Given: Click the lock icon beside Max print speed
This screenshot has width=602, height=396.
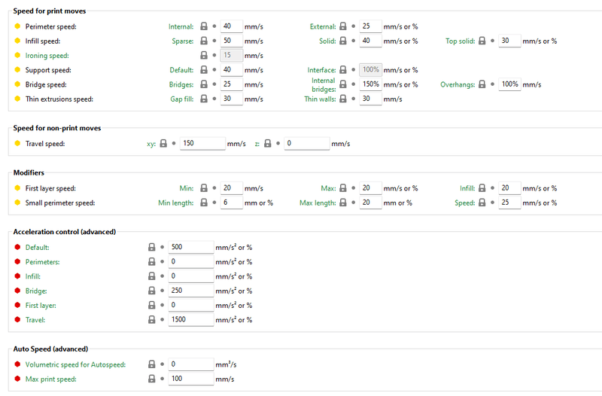Looking at the screenshot, I should pyautogui.click(x=151, y=379).
